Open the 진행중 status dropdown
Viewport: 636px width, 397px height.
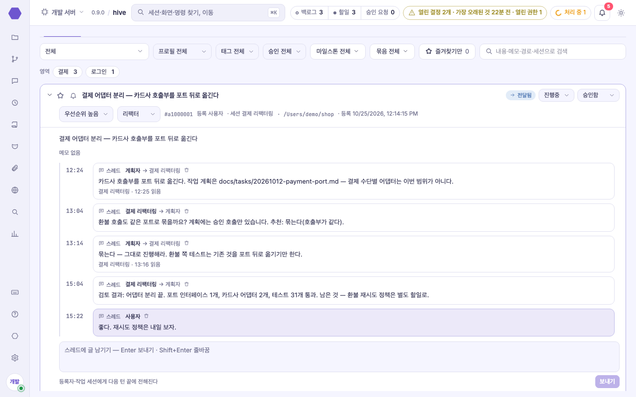(556, 95)
